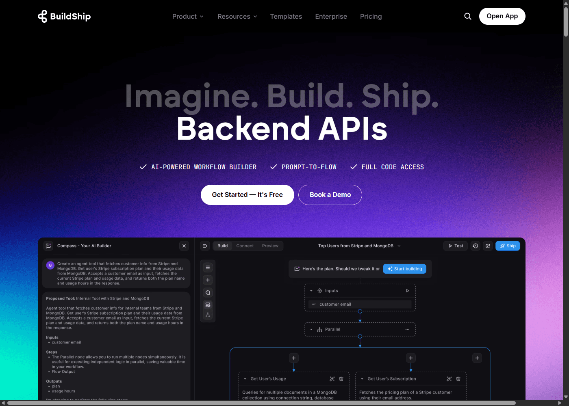This screenshot has height=406, width=569.
Task: Click the Parallel node fork icon
Action: 319,330
